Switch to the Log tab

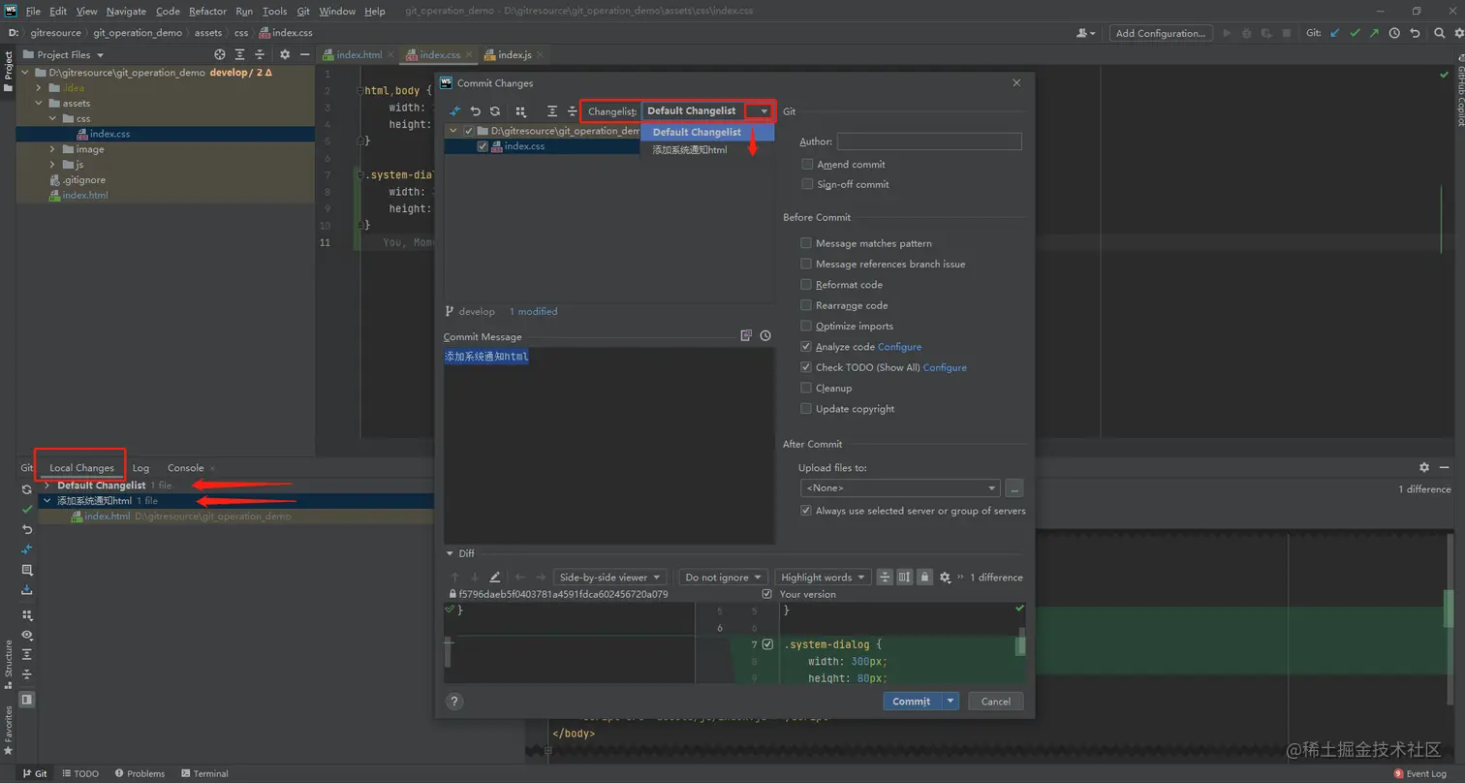141,467
